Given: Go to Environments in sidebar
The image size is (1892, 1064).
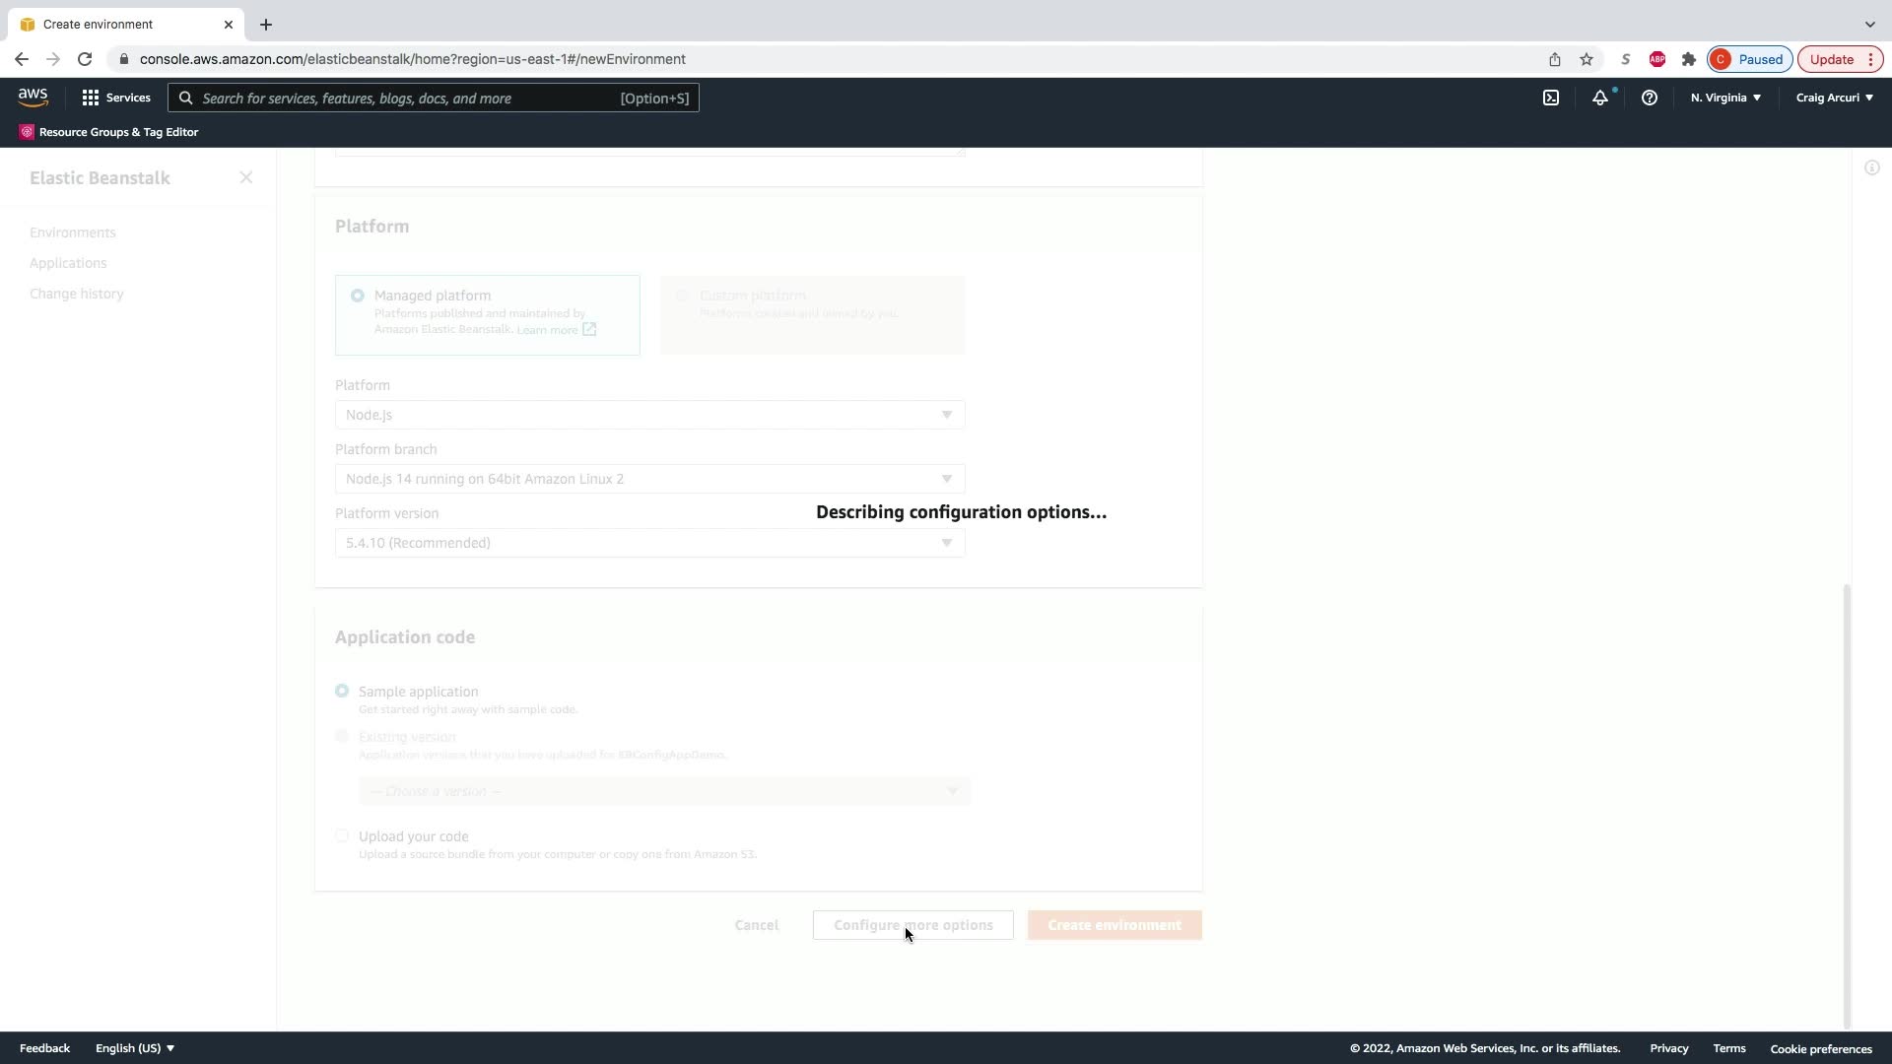Looking at the screenshot, I should (x=73, y=233).
